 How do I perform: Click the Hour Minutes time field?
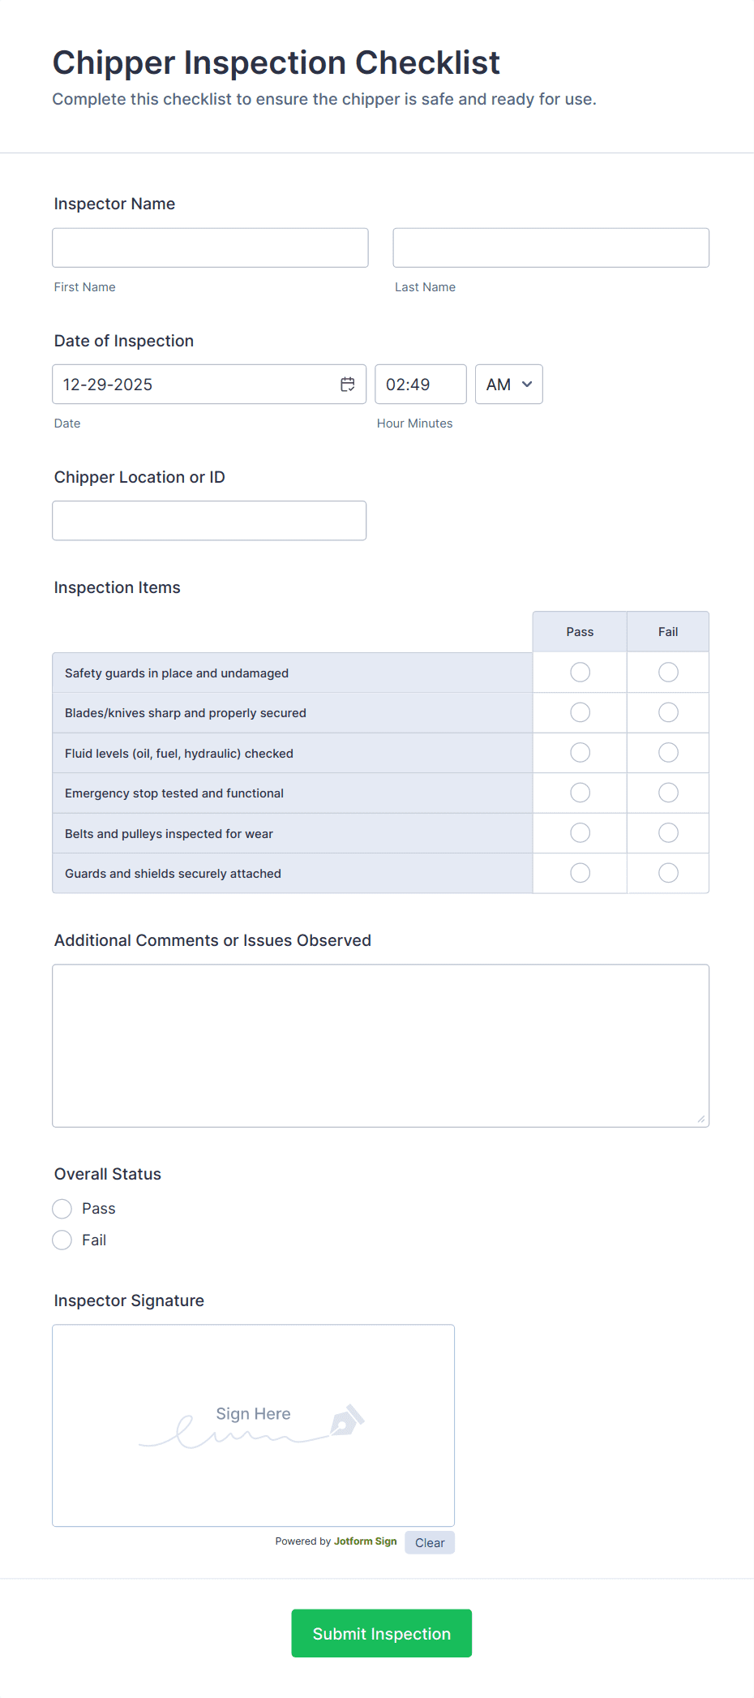(420, 384)
